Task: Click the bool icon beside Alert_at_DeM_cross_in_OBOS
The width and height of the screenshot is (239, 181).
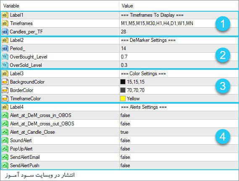Action: 5,115
